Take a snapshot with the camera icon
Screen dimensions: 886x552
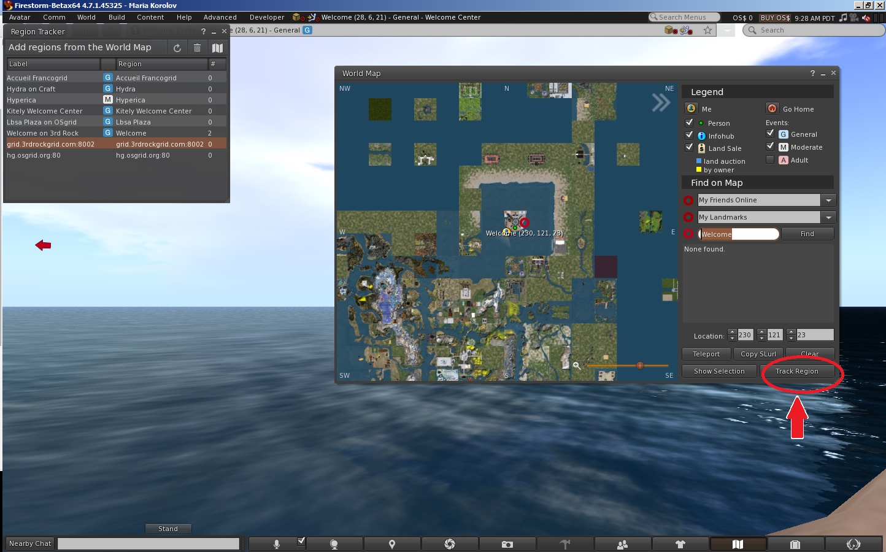507,544
